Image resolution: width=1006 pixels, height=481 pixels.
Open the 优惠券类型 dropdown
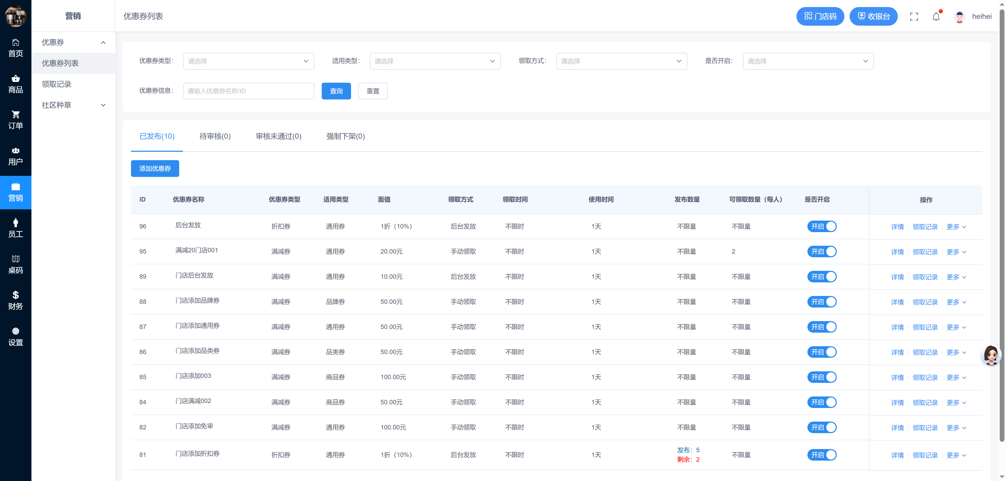248,61
